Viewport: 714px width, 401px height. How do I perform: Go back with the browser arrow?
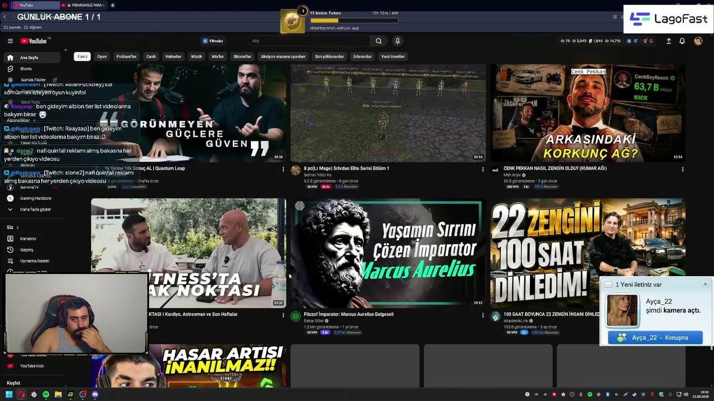4,17
